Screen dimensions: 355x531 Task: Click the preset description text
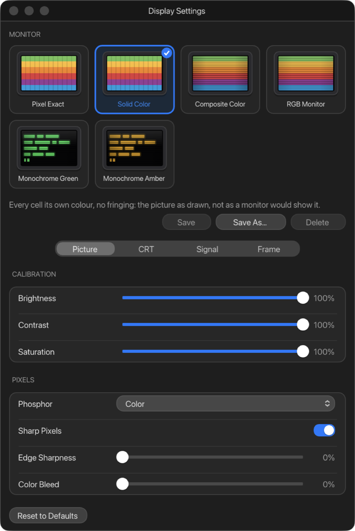point(164,205)
